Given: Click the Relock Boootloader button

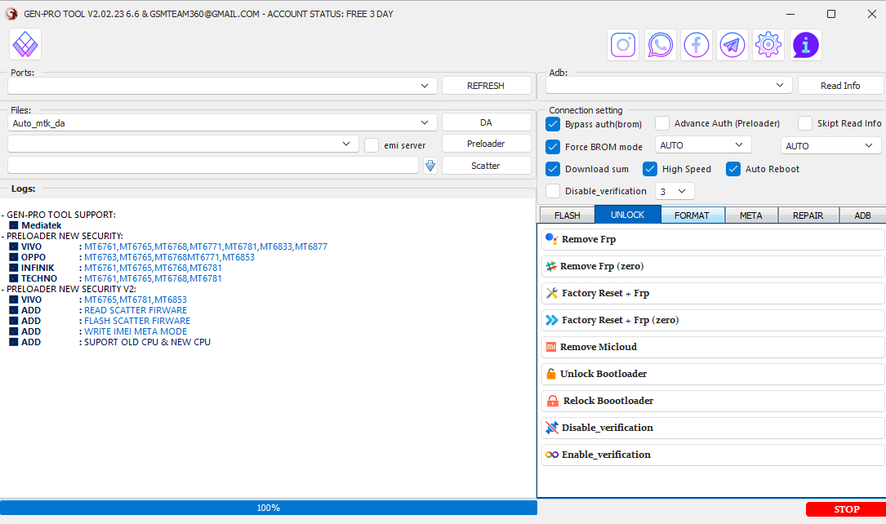Looking at the screenshot, I should point(713,401).
